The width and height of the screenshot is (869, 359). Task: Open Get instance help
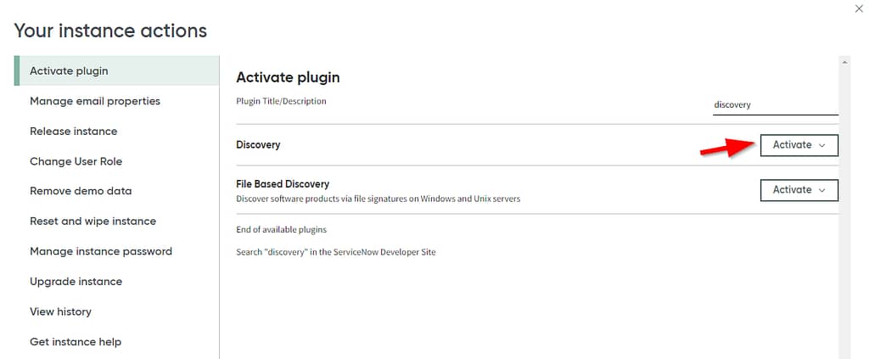pos(76,342)
